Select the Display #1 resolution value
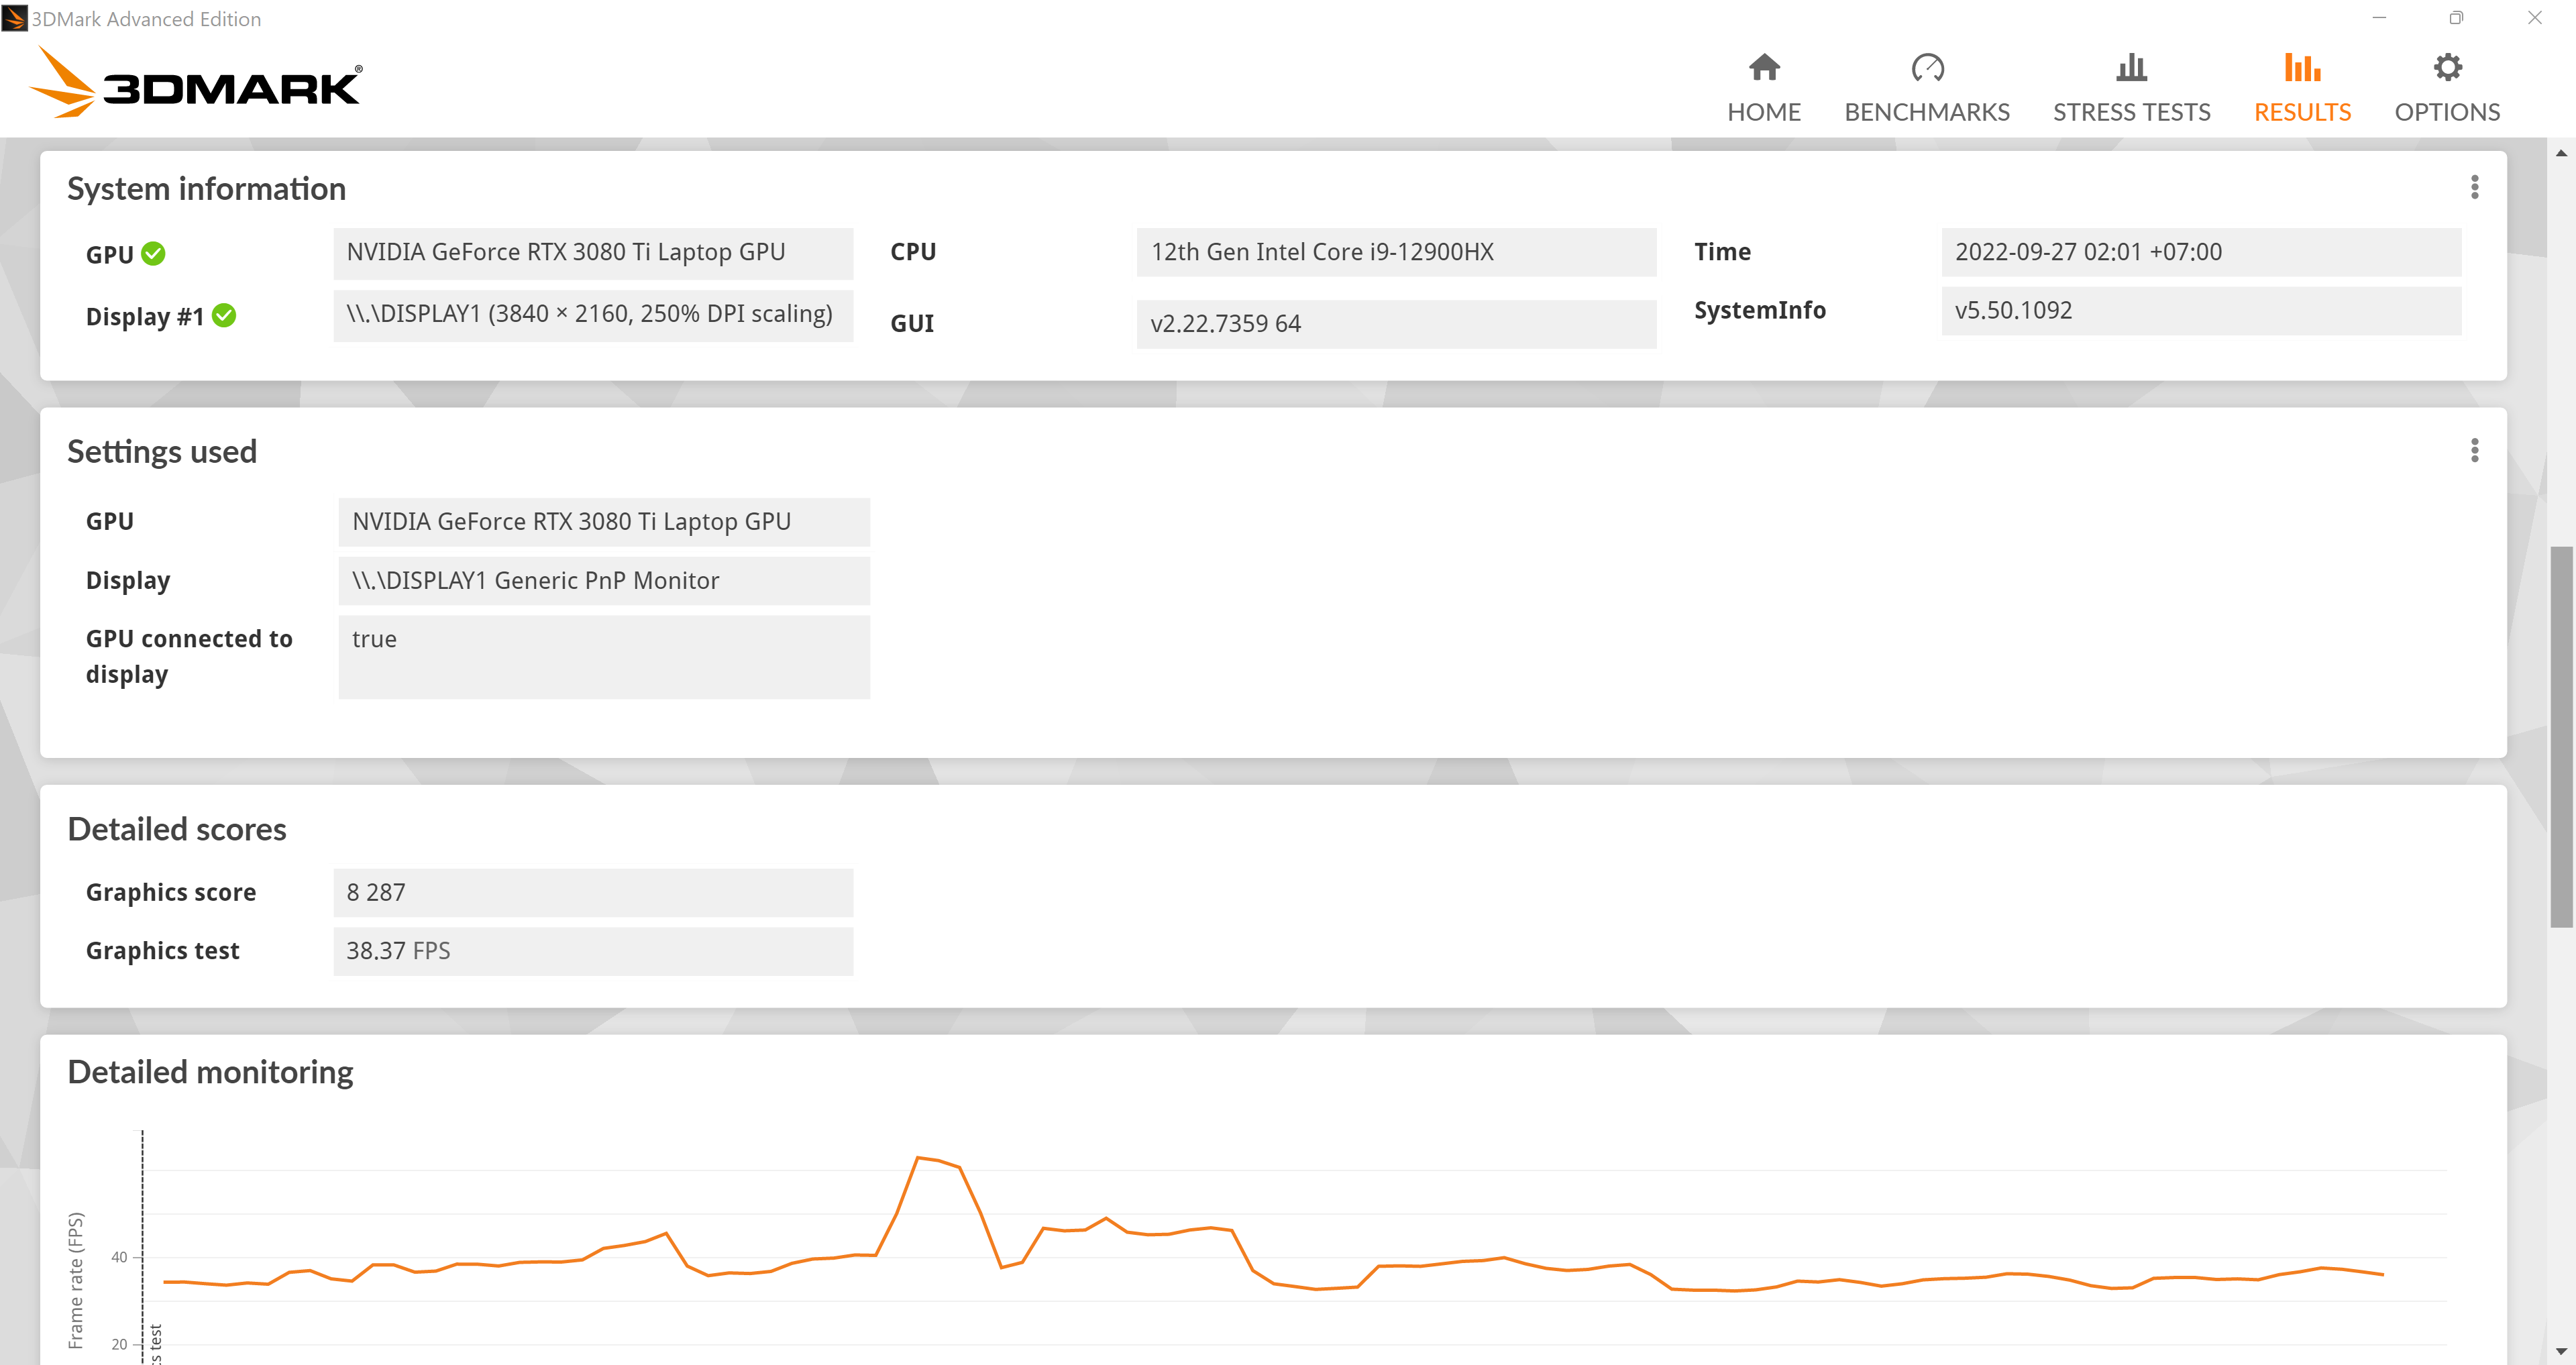This screenshot has width=2576, height=1365. pyautogui.click(x=593, y=315)
